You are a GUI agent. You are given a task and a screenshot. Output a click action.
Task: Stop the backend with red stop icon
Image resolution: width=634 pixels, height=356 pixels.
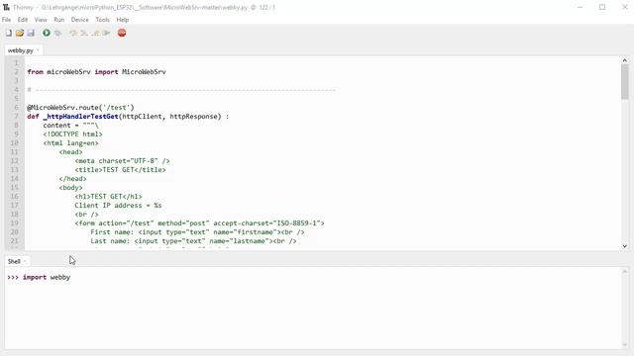[122, 33]
